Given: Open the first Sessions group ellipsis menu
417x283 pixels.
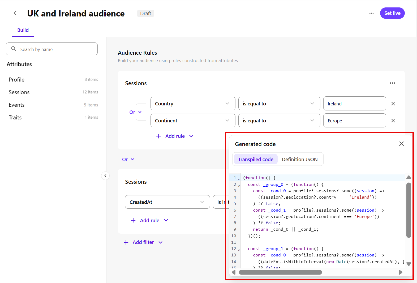Looking at the screenshot, I should click(x=392, y=83).
